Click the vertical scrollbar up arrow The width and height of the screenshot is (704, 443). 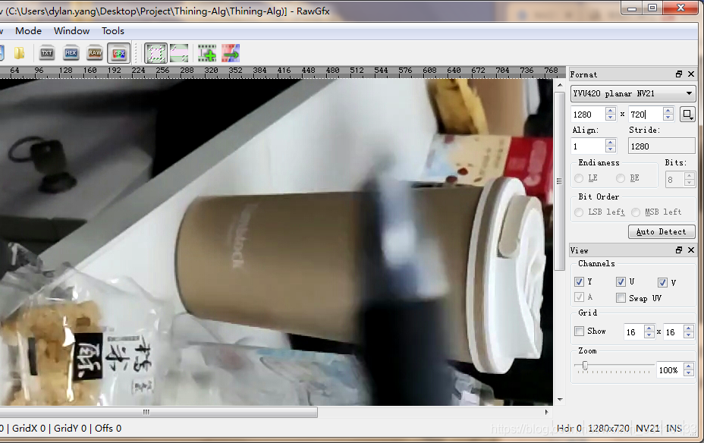pyautogui.click(x=559, y=85)
